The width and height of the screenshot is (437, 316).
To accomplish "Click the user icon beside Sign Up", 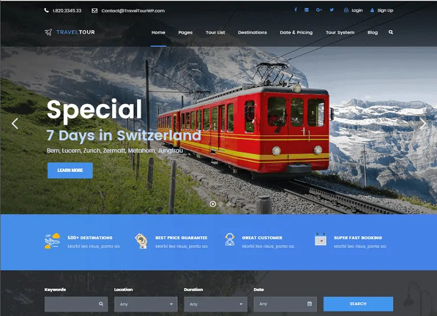I will [x=372, y=10].
